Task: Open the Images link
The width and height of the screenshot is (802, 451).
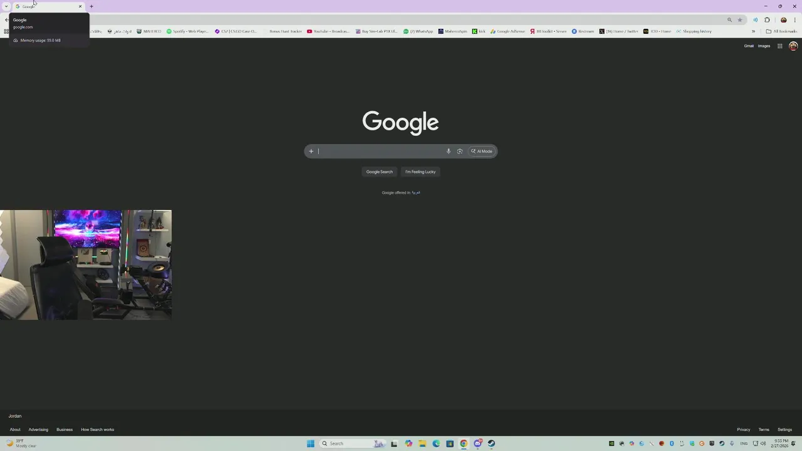Action: pyautogui.click(x=764, y=46)
